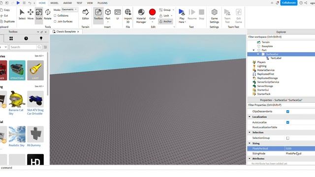Collapse the Sizing properties section
315x177 pixels.
[250, 143]
